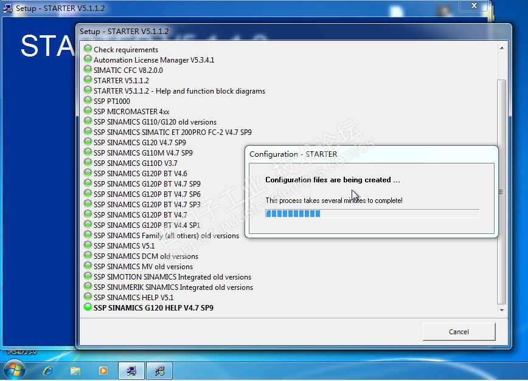Click the vertical scrollbar thumb

pos(501,191)
